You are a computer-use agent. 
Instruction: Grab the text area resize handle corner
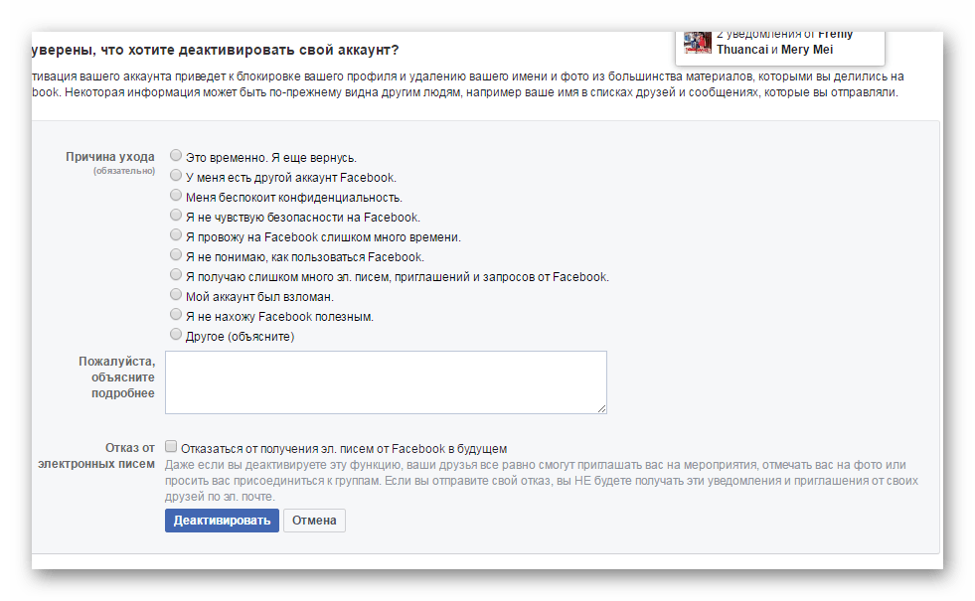point(601,408)
